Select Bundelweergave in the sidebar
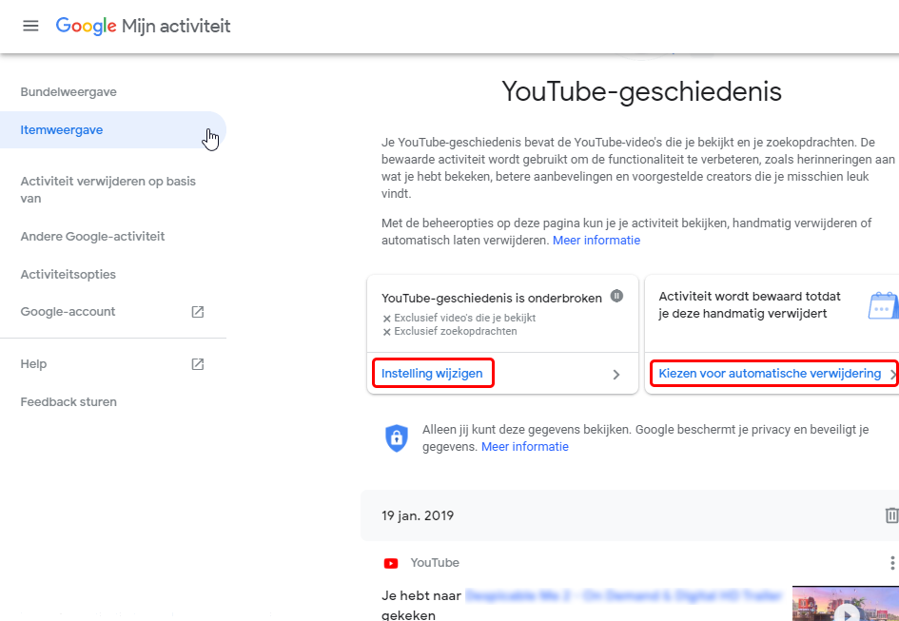 tap(68, 92)
